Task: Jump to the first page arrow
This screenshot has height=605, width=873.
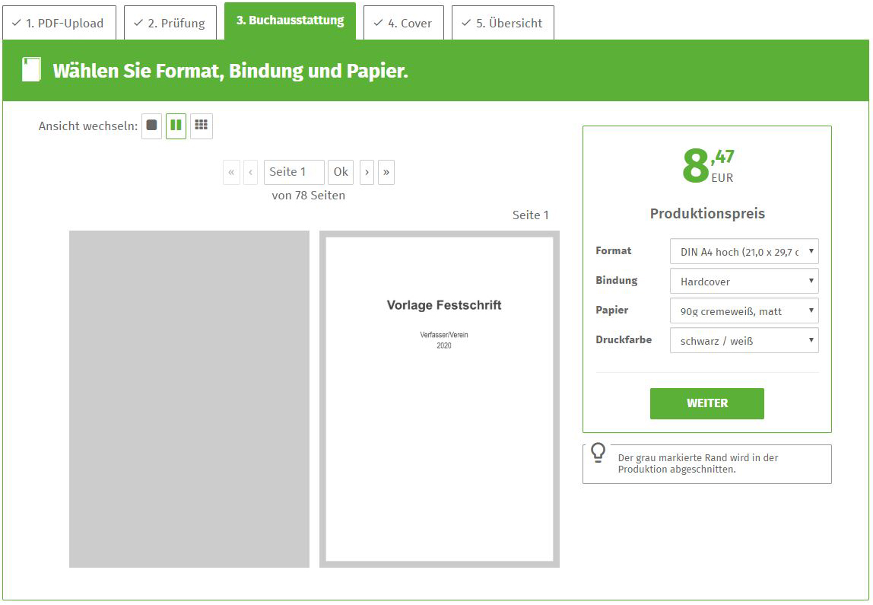Action: point(231,172)
